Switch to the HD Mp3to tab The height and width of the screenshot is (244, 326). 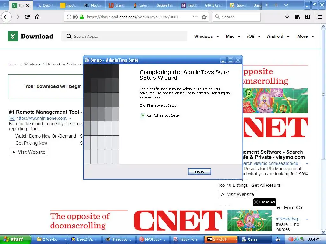click(x=93, y=5)
